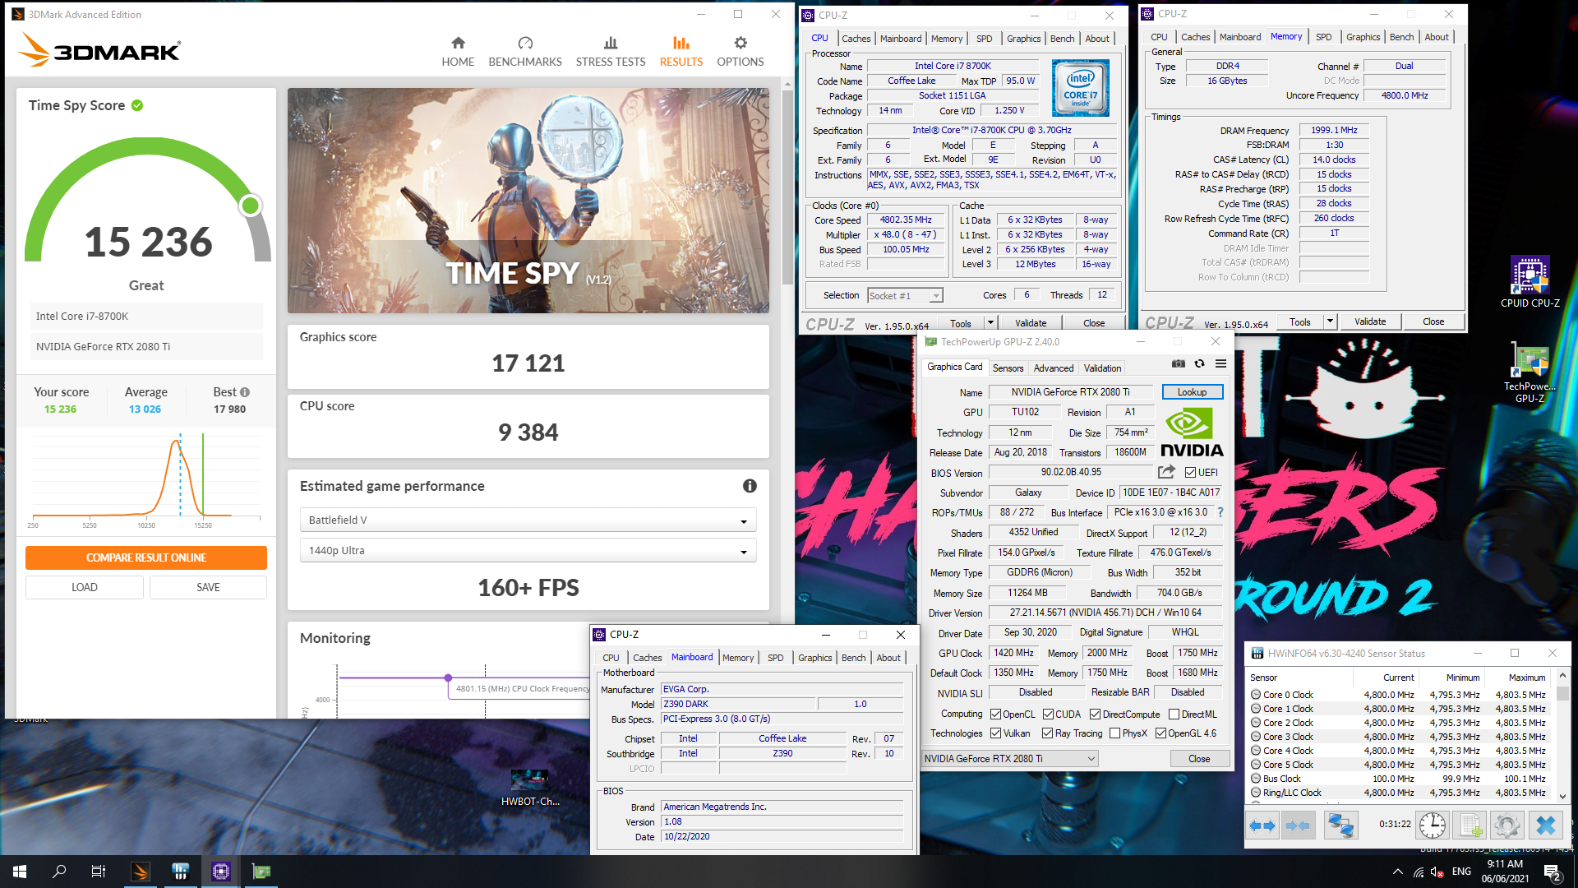Click the Time Spy preview image
This screenshot has height=888, width=1578.
[x=528, y=201]
